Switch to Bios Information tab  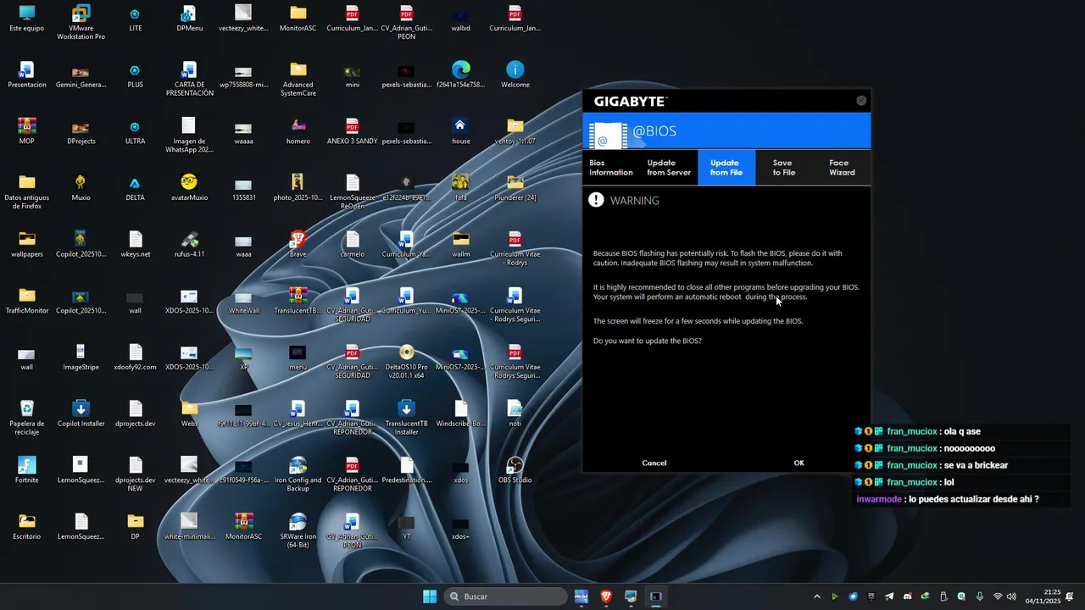[611, 168]
